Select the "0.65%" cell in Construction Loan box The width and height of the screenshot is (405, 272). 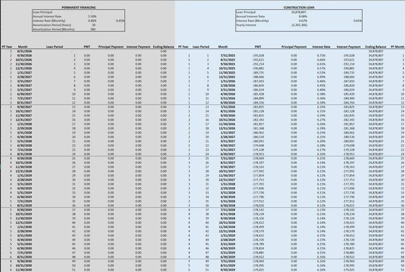tap(358, 20)
